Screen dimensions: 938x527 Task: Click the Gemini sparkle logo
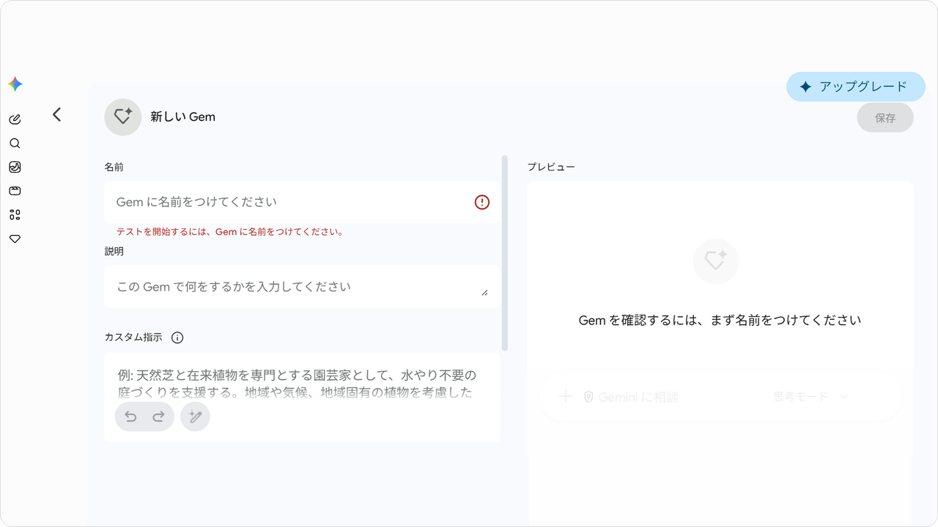tap(15, 84)
